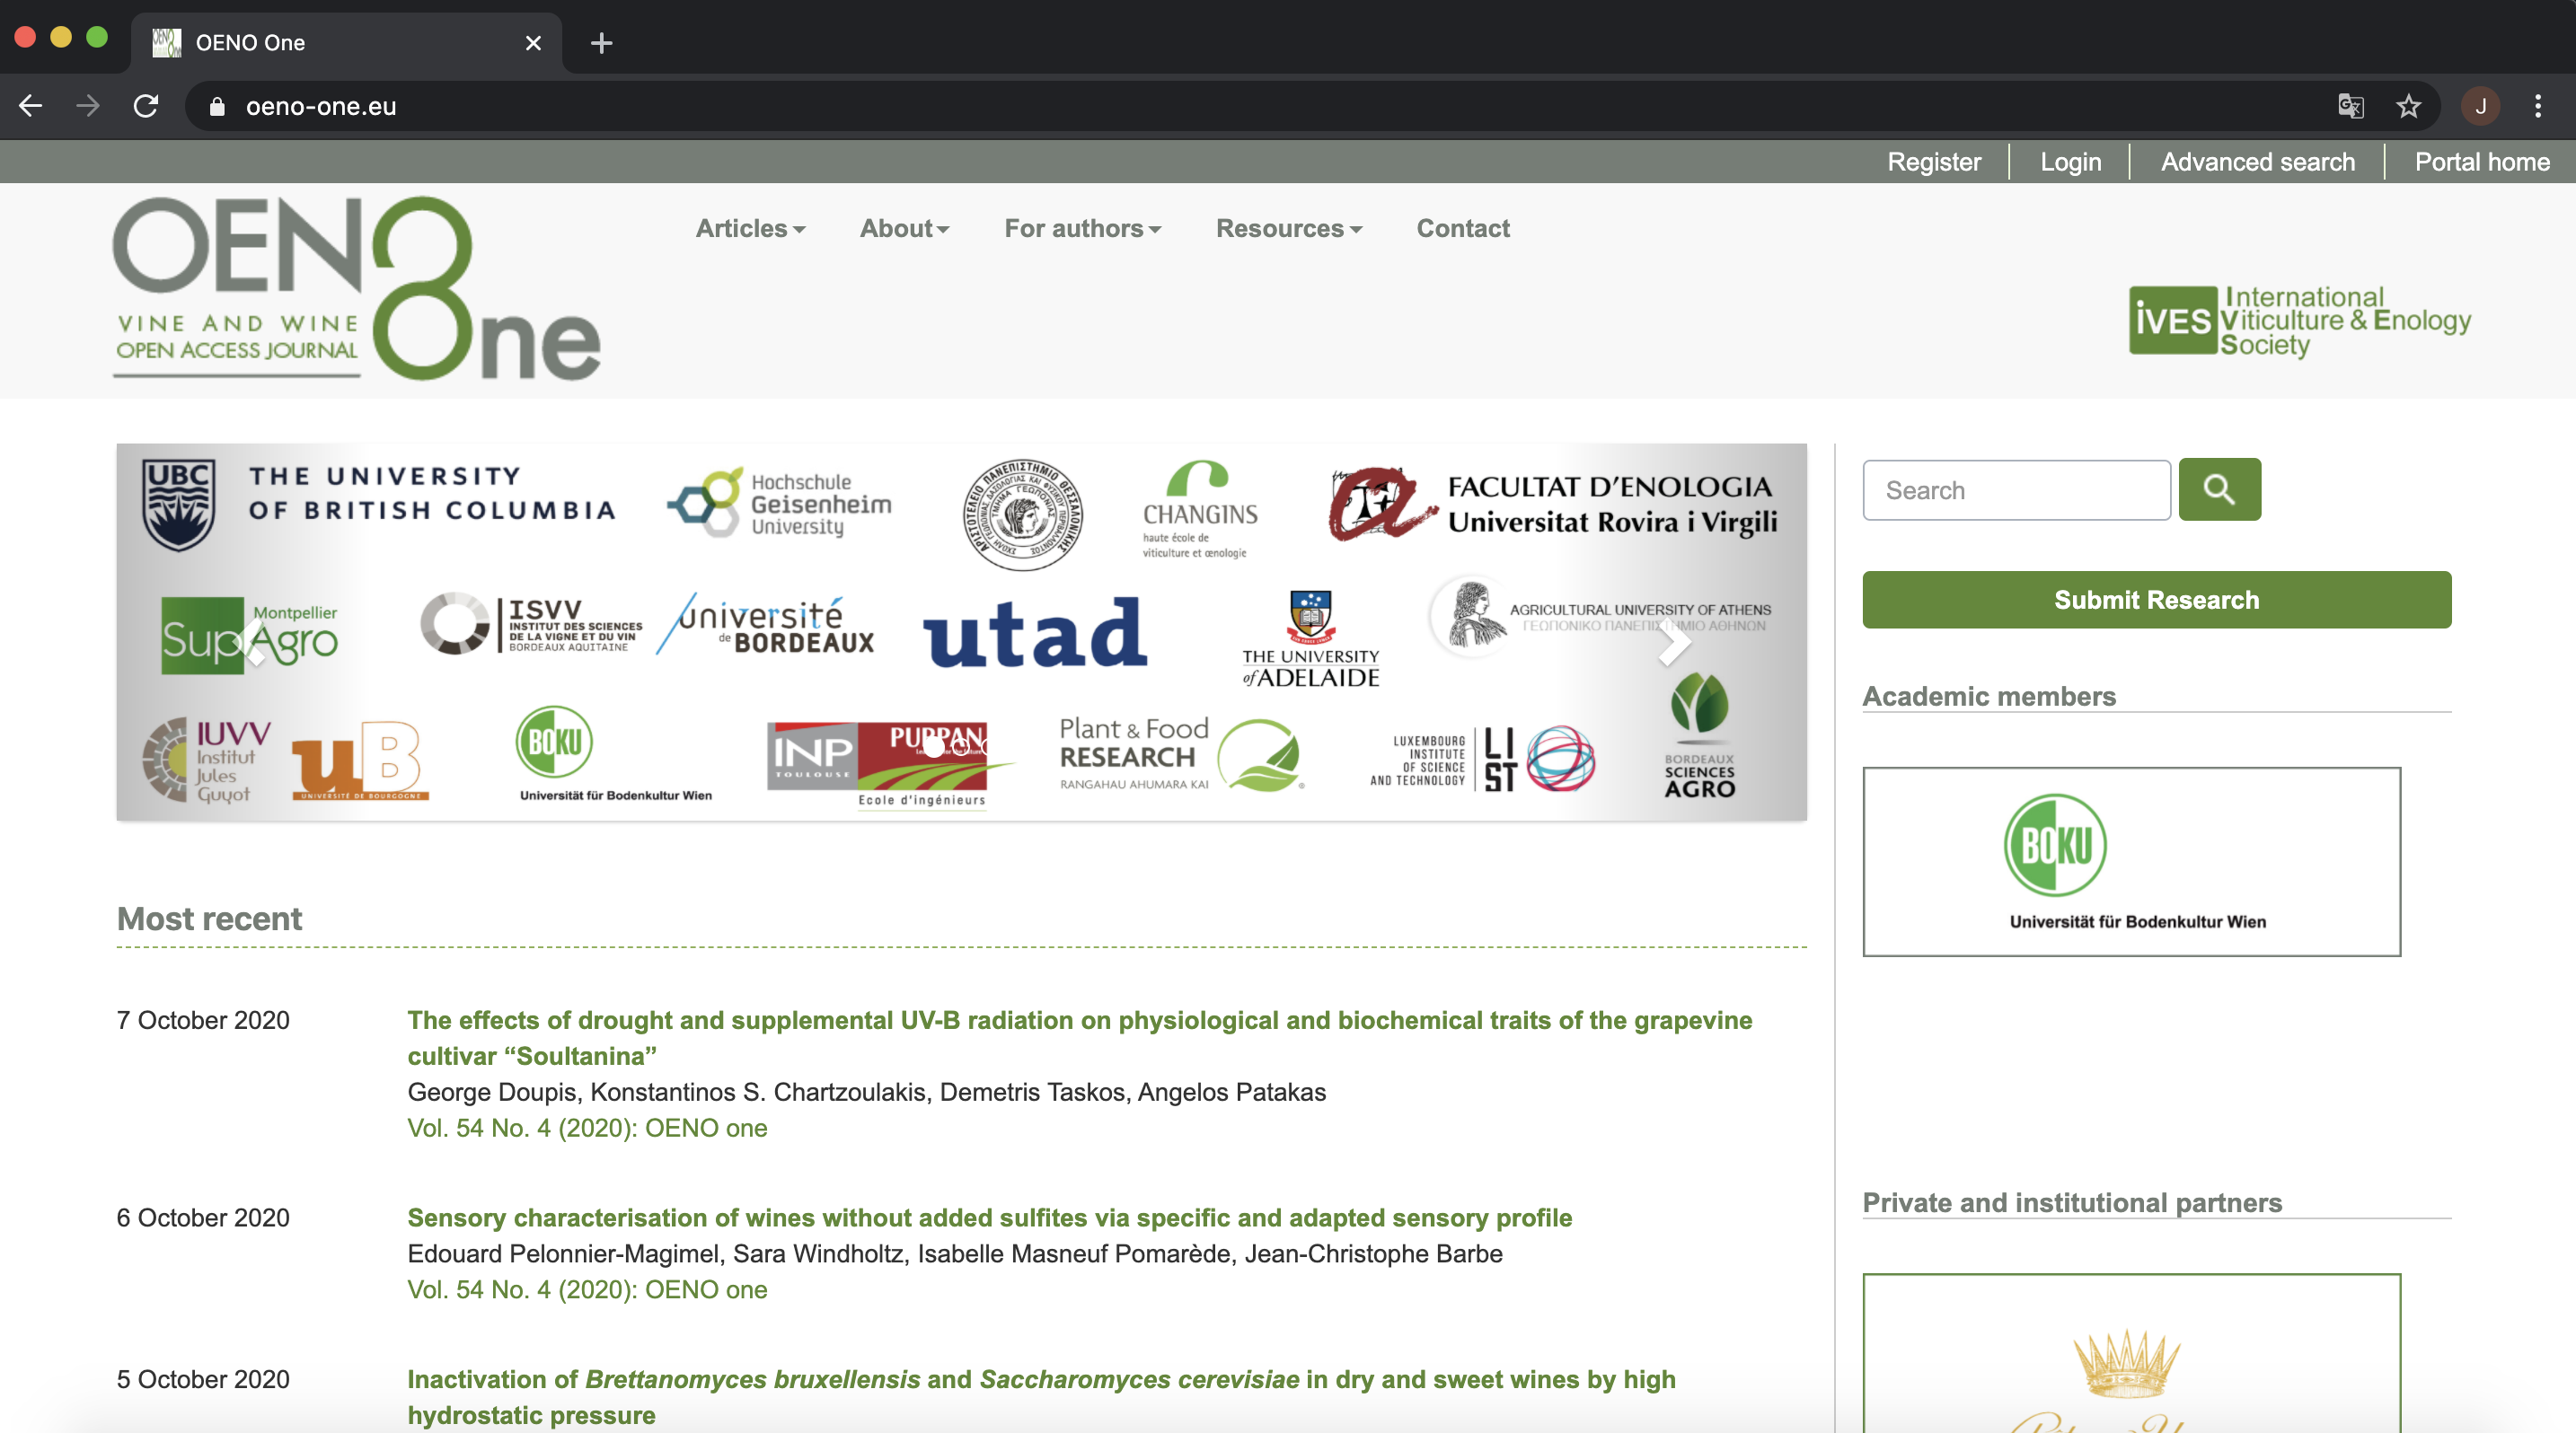This screenshot has width=2576, height=1433.
Task: Open the Brettanomyces bruxellensis inactivation article
Action: 1041,1397
